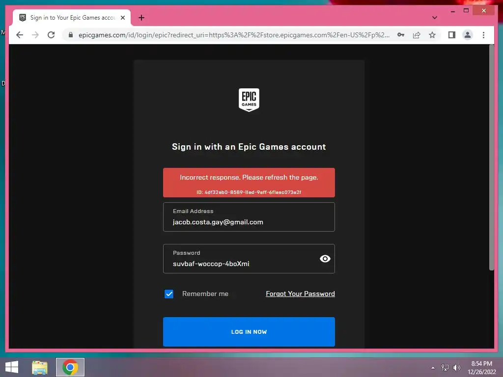
Task: Click the 'Sign in with an Epic Games account' heading
Action: (x=249, y=147)
